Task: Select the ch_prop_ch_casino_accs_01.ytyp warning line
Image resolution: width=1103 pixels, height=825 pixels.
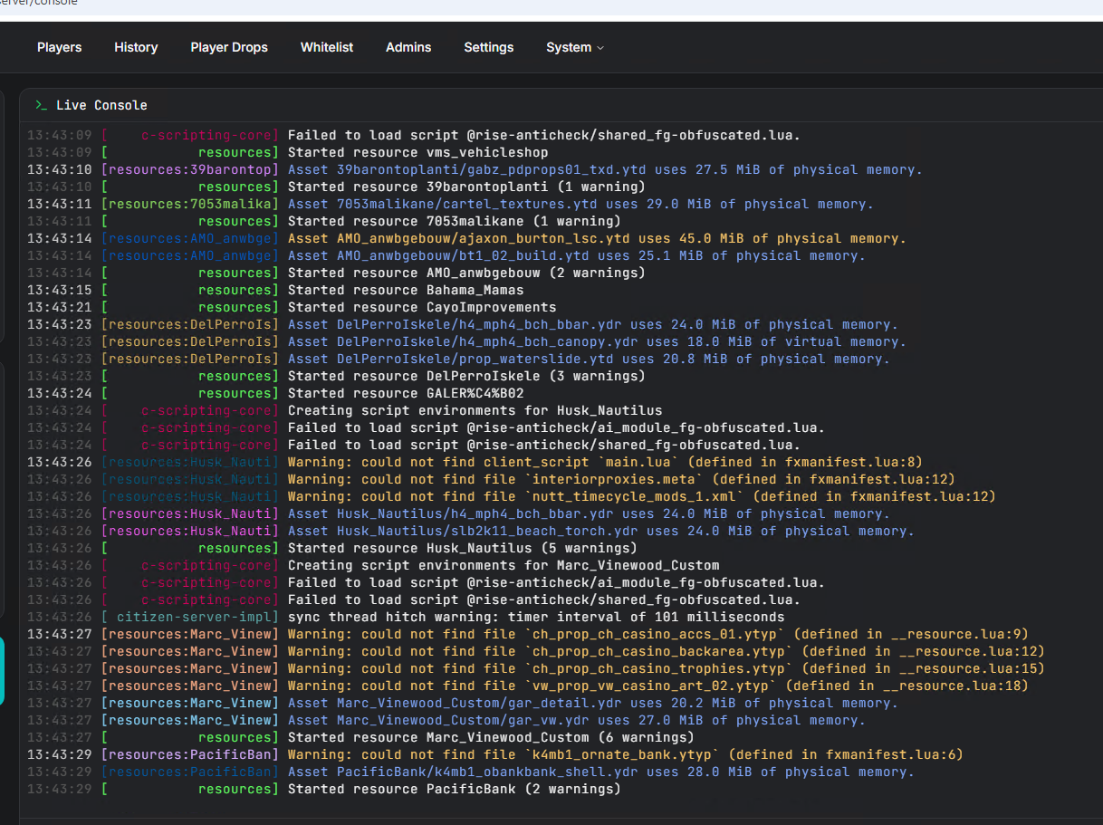Action: coord(658,634)
